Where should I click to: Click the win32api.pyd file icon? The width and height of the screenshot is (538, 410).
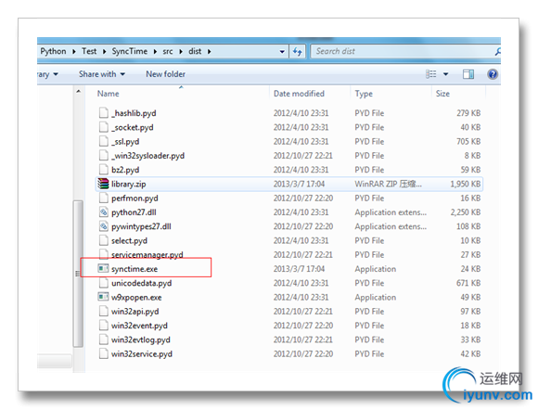103,311
